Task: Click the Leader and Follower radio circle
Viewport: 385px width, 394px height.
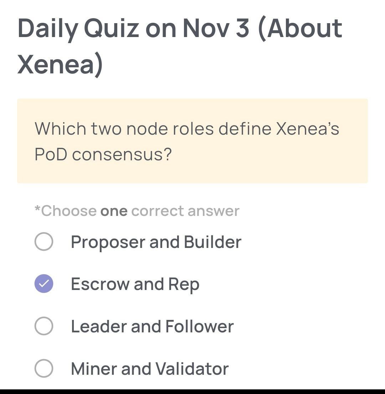Action: click(x=43, y=326)
